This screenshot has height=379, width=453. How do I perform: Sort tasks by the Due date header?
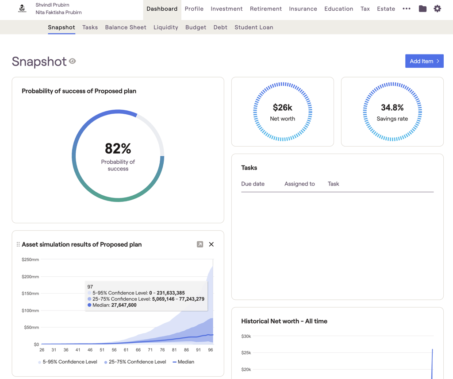(253, 184)
